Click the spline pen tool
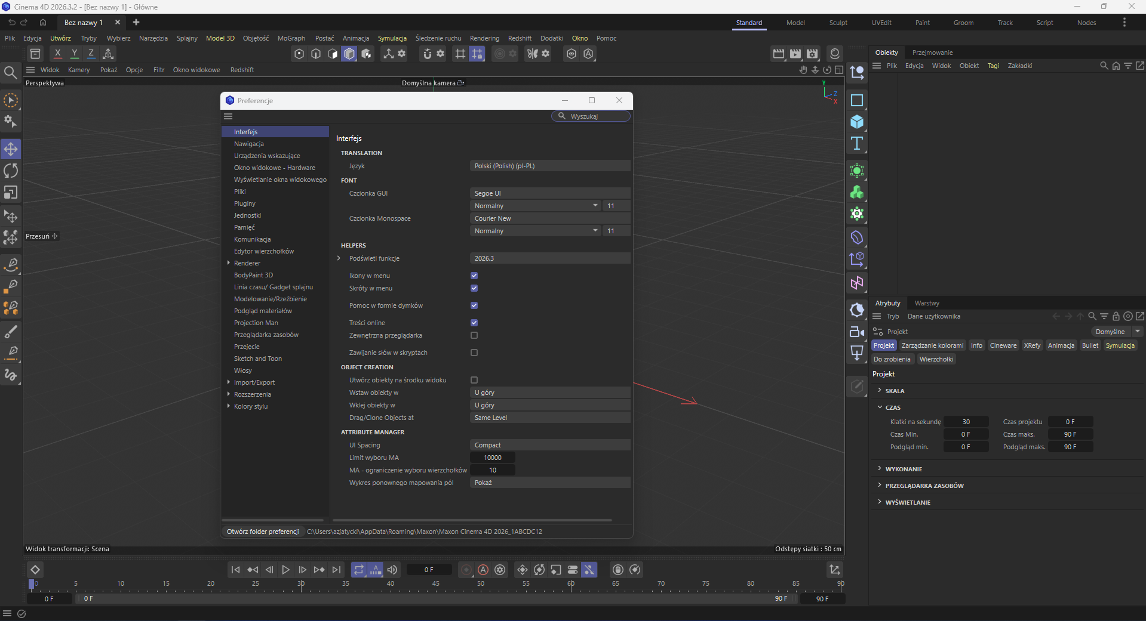1146x621 pixels. (11, 264)
